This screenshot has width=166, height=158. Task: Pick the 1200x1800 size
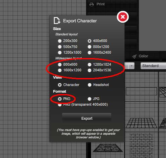[x=60, y=53]
